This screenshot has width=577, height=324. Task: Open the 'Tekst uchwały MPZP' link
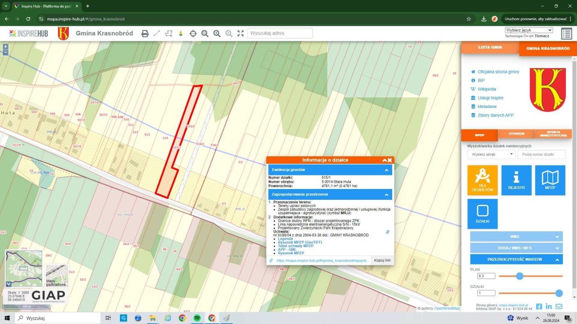(296, 246)
